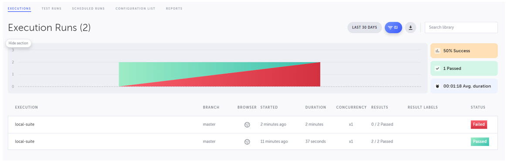Click the Passed status badge
The height and width of the screenshot is (164, 509).
pos(480,142)
